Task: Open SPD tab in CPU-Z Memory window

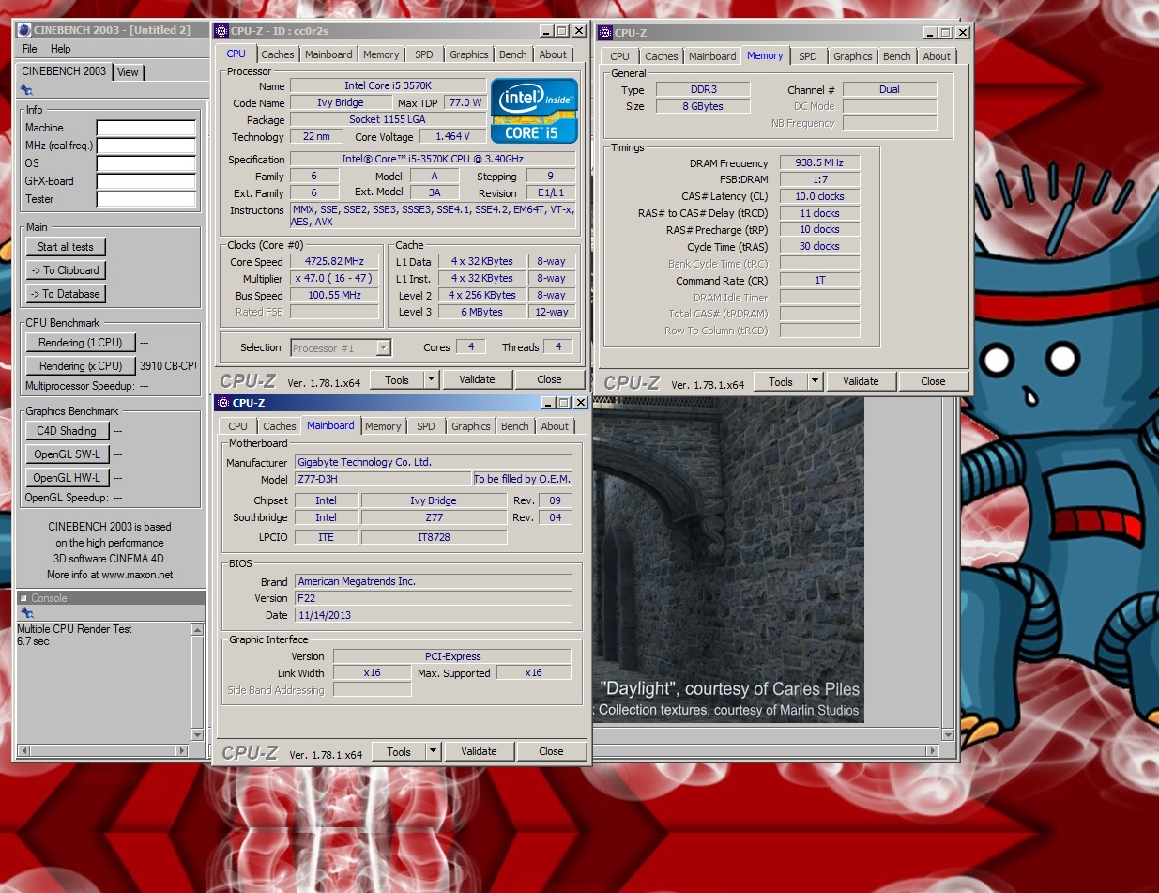Action: (807, 56)
